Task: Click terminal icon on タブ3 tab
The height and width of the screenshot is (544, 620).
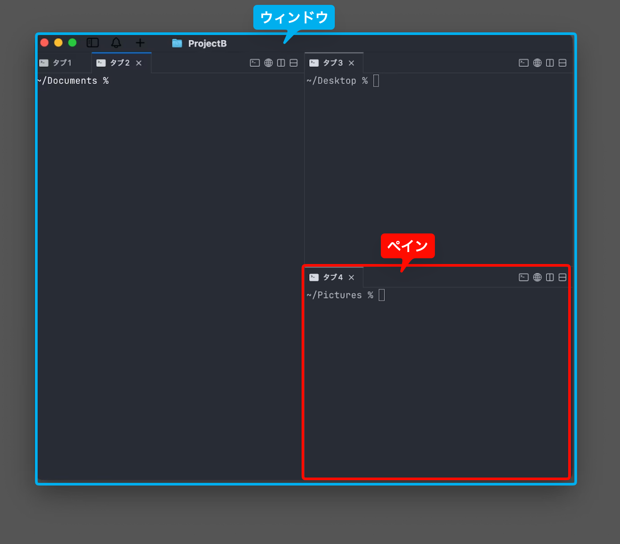Action: pos(314,63)
